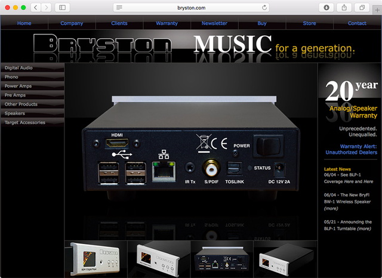
Task: Click the Reader view icon in address bar
Action: (119, 7)
